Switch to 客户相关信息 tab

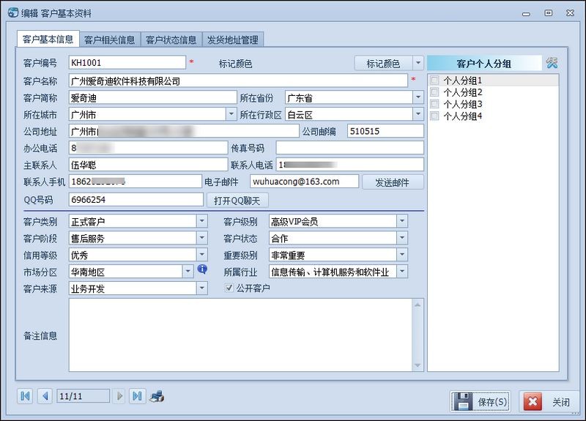pyautogui.click(x=110, y=40)
